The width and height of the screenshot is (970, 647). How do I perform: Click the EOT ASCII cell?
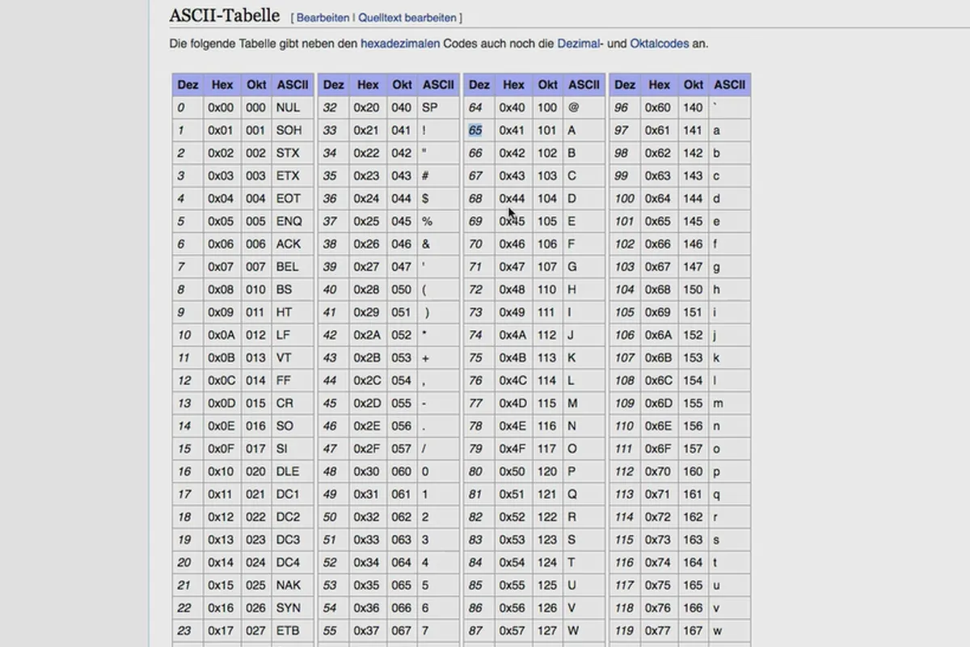[293, 198]
